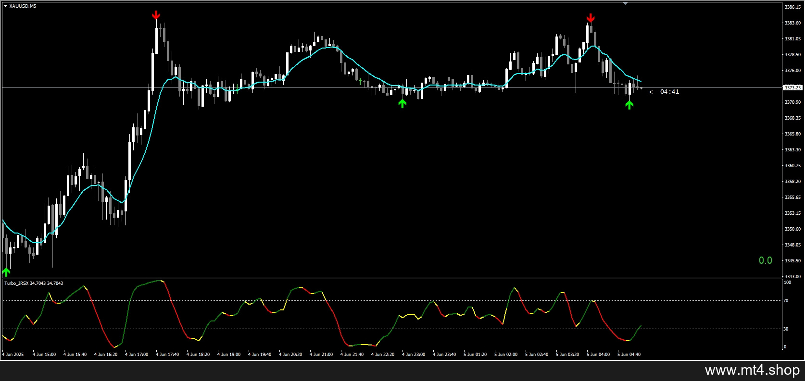Image resolution: width=805 pixels, height=381 pixels.
Task: Click the 3348.05 price scale label
Action: coord(792,245)
